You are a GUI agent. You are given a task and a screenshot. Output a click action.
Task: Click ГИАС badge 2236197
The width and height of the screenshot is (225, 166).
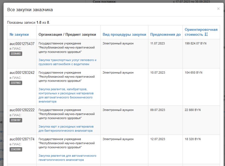click(16, 120)
